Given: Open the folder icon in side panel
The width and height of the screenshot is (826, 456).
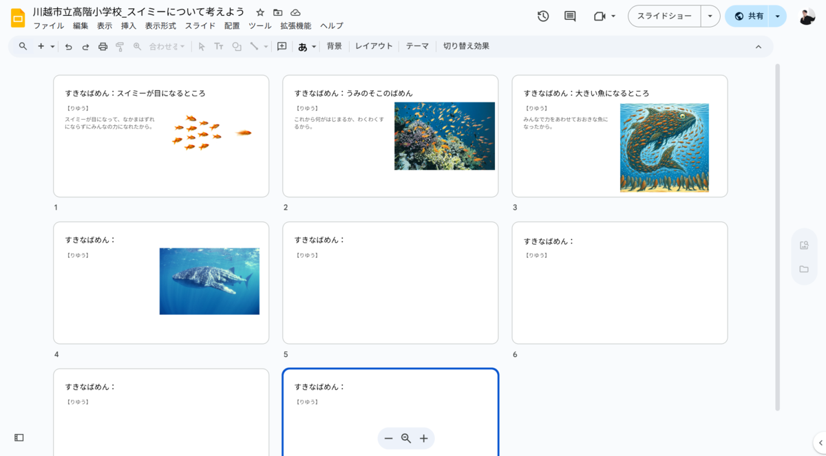Looking at the screenshot, I should pyautogui.click(x=804, y=269).
